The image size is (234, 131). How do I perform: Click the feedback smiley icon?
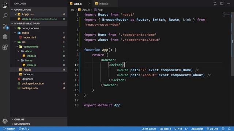[x=223, y=129]
